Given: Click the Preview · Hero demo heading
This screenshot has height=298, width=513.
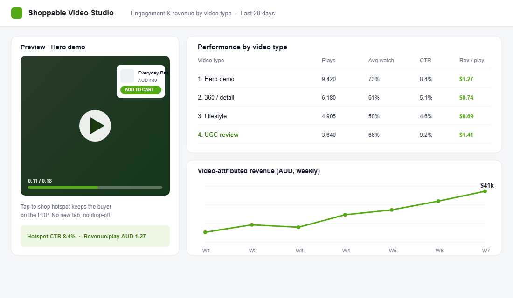Looking at the screenshot, I should 53,47.
